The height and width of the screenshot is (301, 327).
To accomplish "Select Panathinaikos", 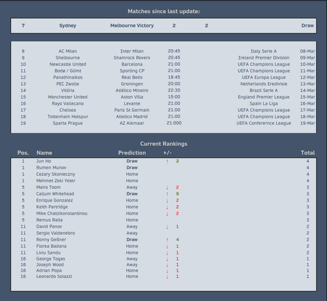I will (x=67, y=77).
